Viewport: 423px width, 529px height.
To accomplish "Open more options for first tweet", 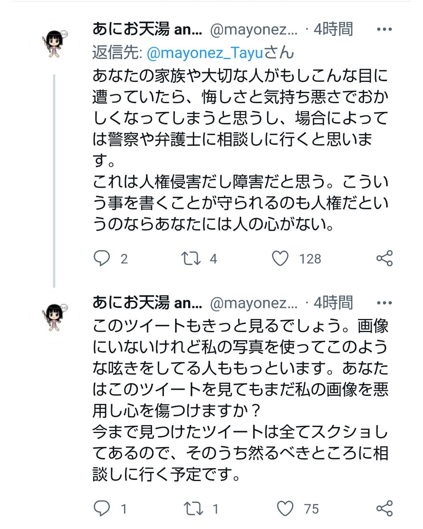I will click(384, 29).
